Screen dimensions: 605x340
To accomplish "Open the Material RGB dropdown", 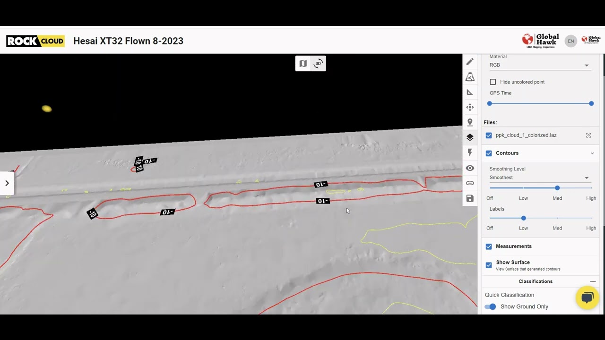I will click(539, 65).
